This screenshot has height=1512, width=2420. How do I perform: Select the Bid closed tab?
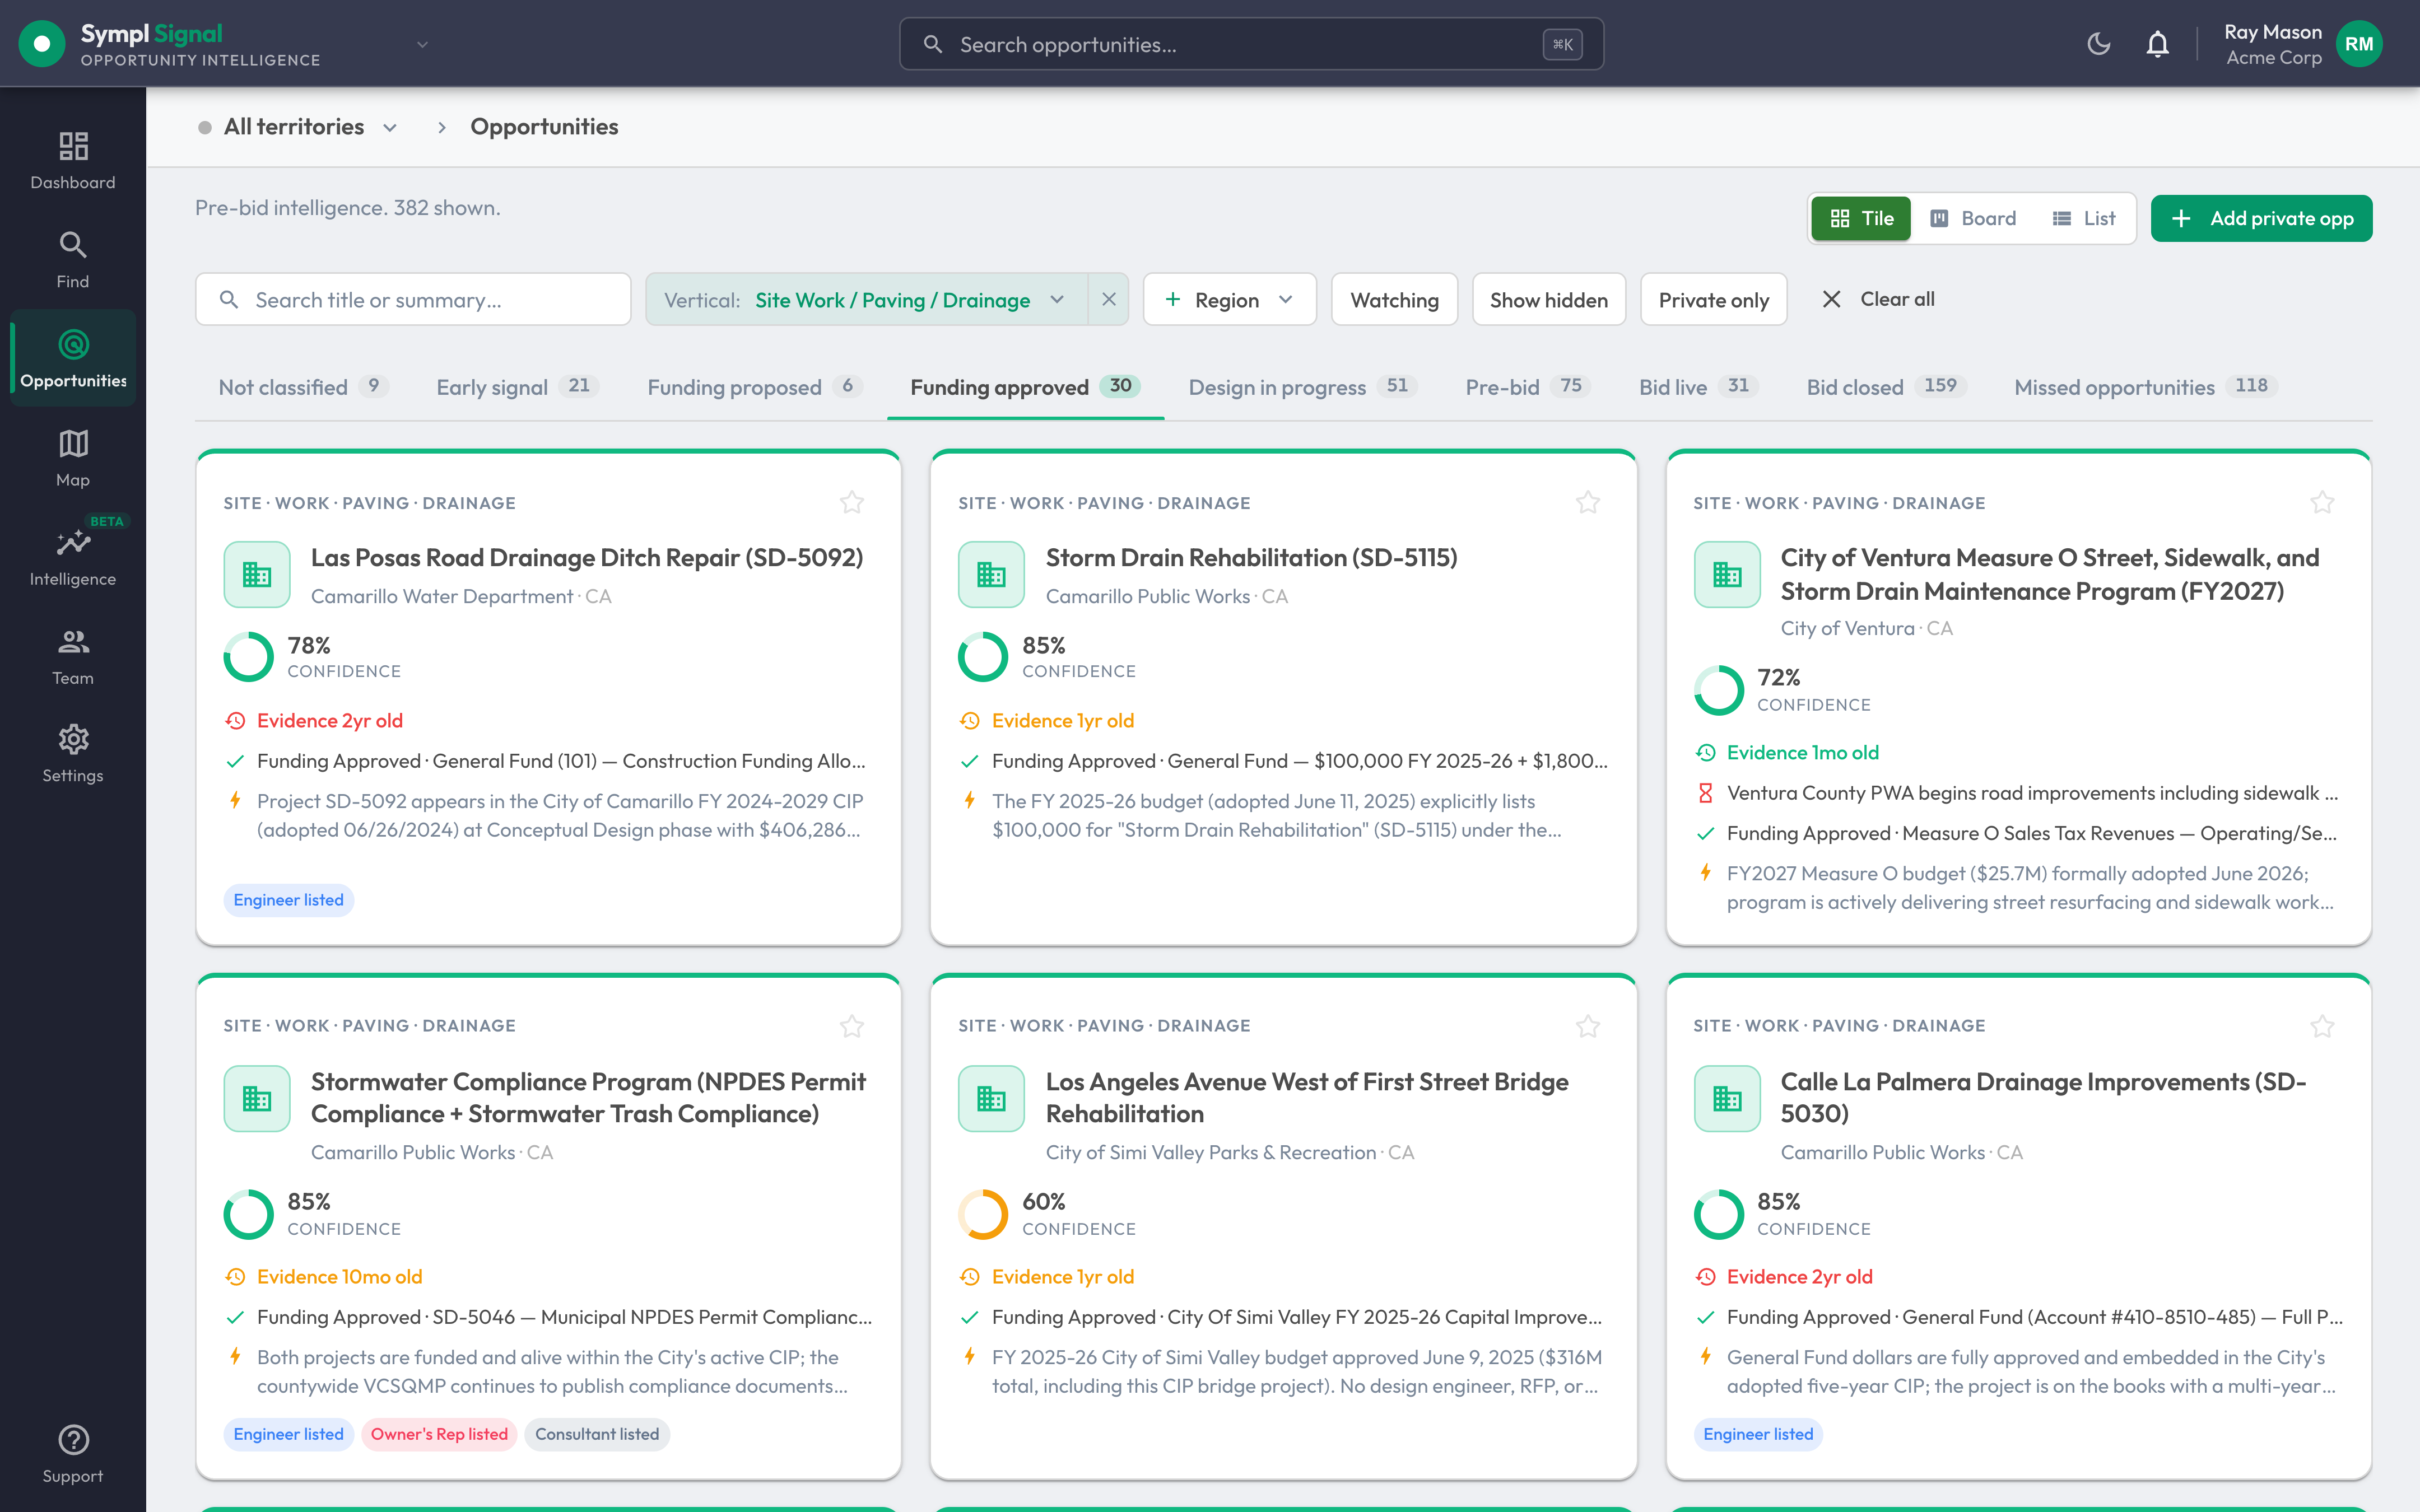(x=1886, y=387)
